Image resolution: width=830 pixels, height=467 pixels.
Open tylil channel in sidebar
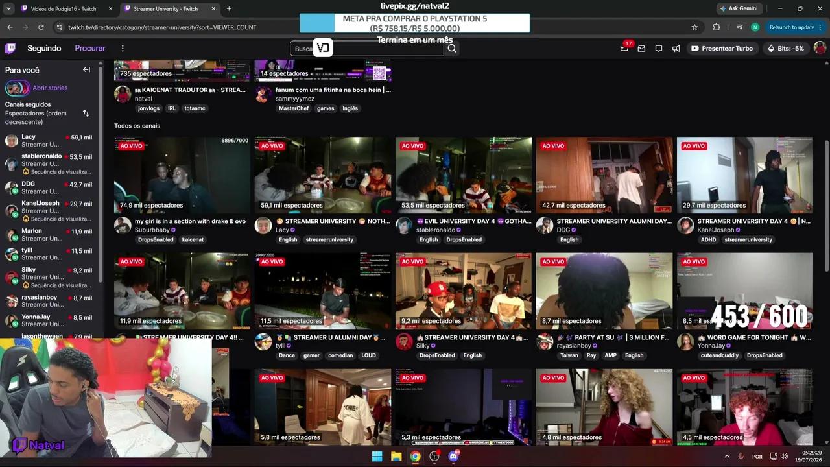coord(49,254)
